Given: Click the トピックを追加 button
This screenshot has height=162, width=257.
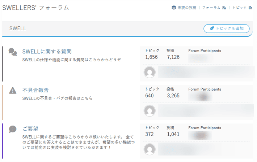Looking at the screenshot, I should pos(227,29).
